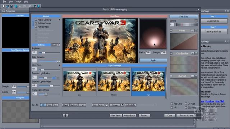The width and height of the screenshot is (230, 129).
Task: Click the Radius input field
Action: coord(148,52)
